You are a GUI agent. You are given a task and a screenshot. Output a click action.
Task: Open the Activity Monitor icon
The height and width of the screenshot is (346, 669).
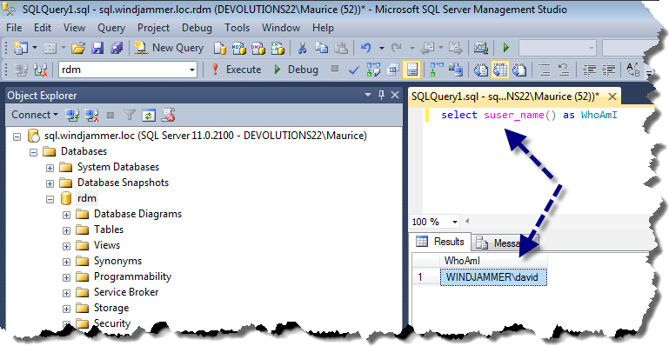481,48
